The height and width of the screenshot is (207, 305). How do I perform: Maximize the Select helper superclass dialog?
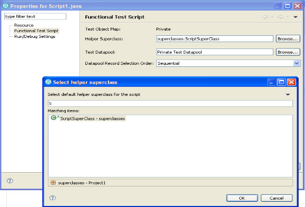(x=281, y=82)
